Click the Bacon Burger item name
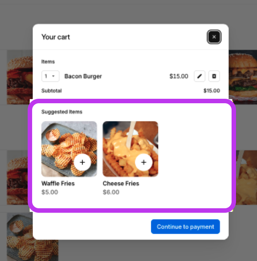The height and width of the screenshot is (261, 257). click(x=83, y=76)
